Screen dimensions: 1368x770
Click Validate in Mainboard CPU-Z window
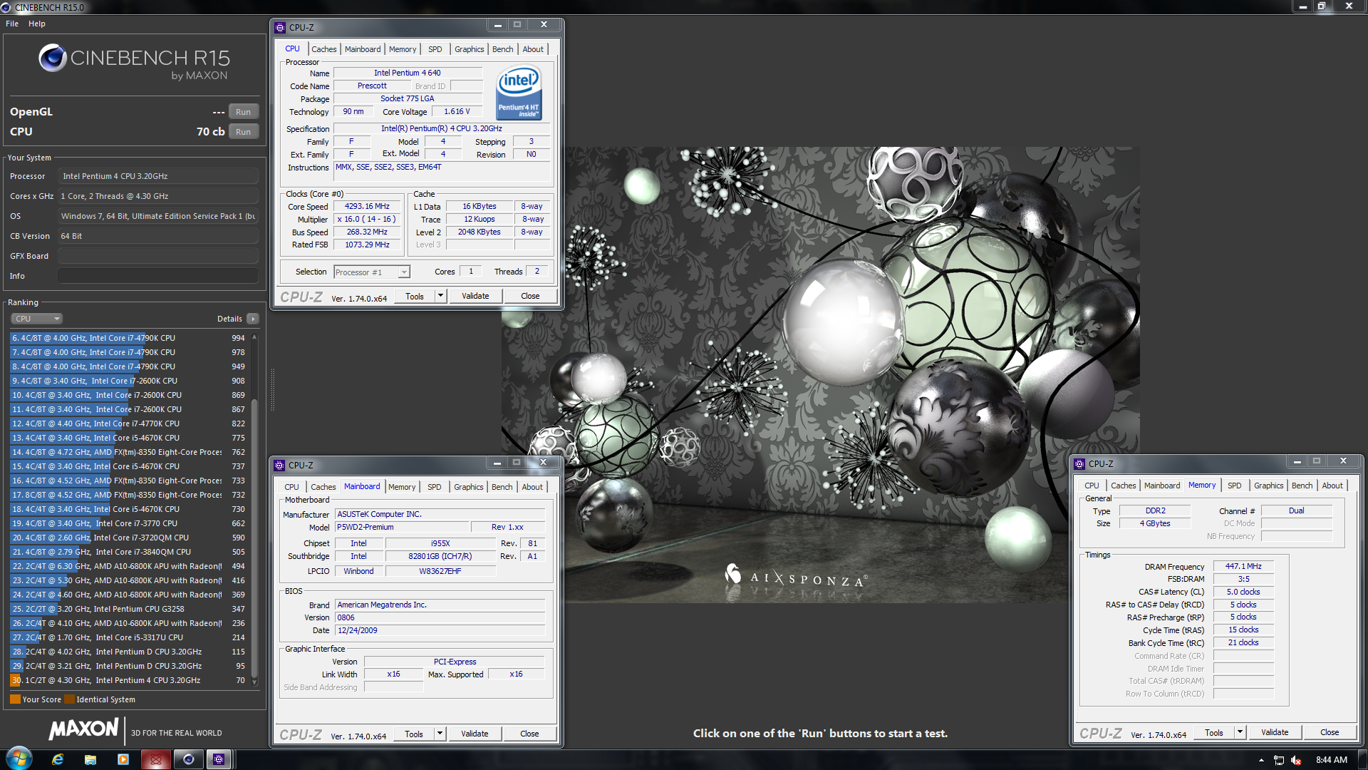[475, 734]
